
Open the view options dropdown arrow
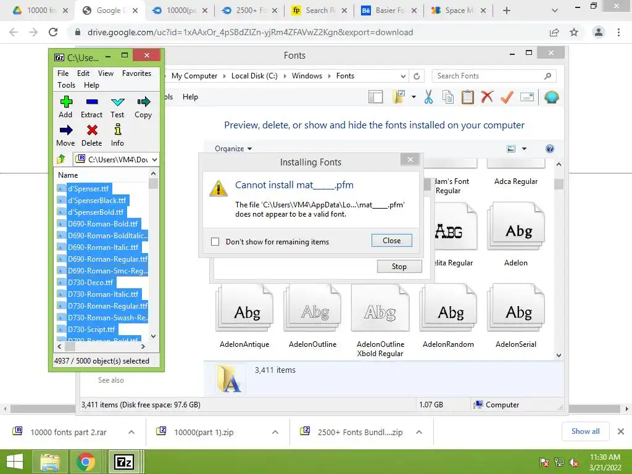click(525, 149)
